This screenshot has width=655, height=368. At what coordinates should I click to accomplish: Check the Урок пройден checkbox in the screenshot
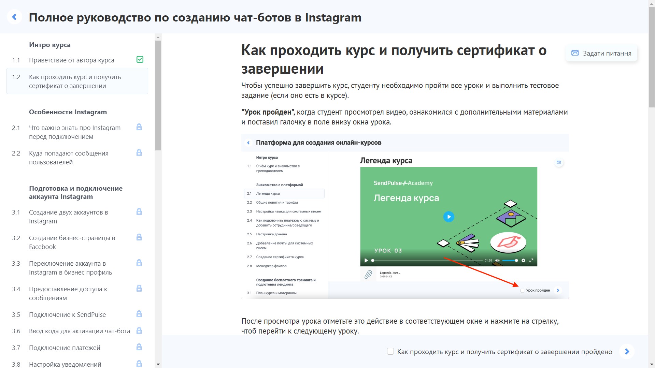click(522, 291)
